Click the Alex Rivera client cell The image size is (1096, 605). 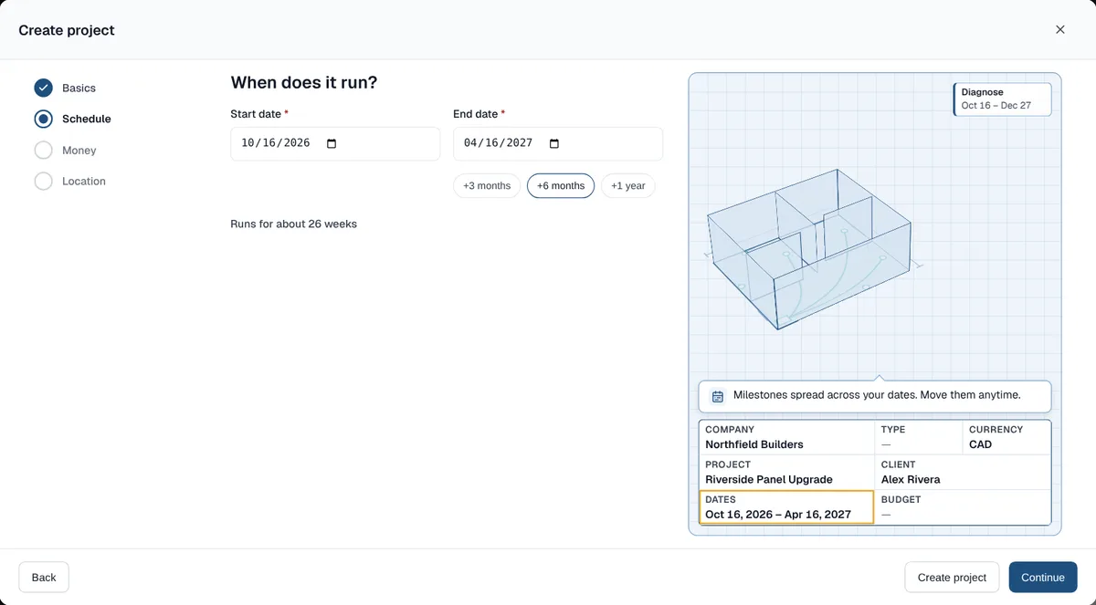click(x=963, y=472)
